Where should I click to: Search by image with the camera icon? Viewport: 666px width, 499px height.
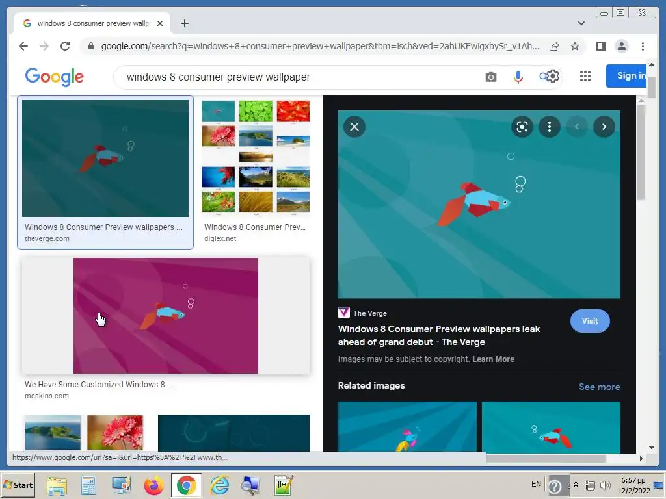490,77
